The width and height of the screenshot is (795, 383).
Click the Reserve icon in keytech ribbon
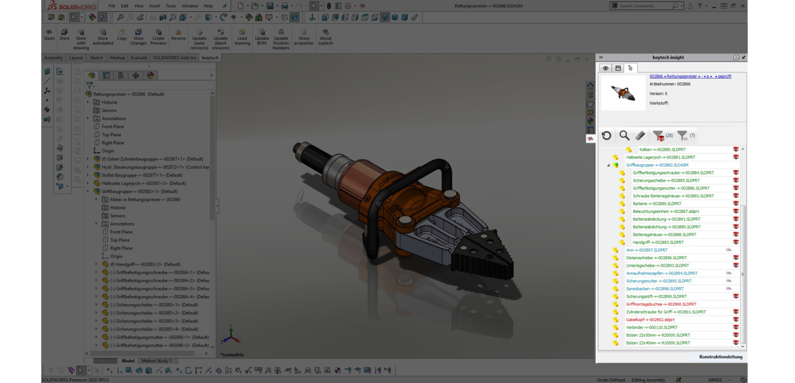178,33
